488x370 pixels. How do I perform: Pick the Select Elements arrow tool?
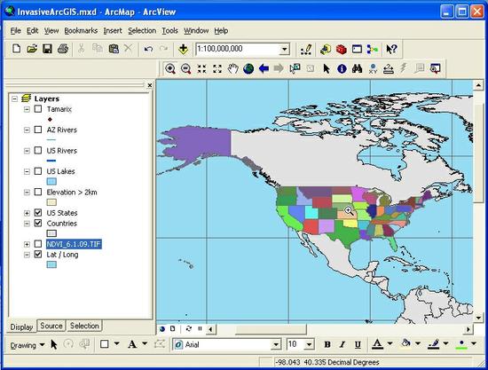(327, 68)
